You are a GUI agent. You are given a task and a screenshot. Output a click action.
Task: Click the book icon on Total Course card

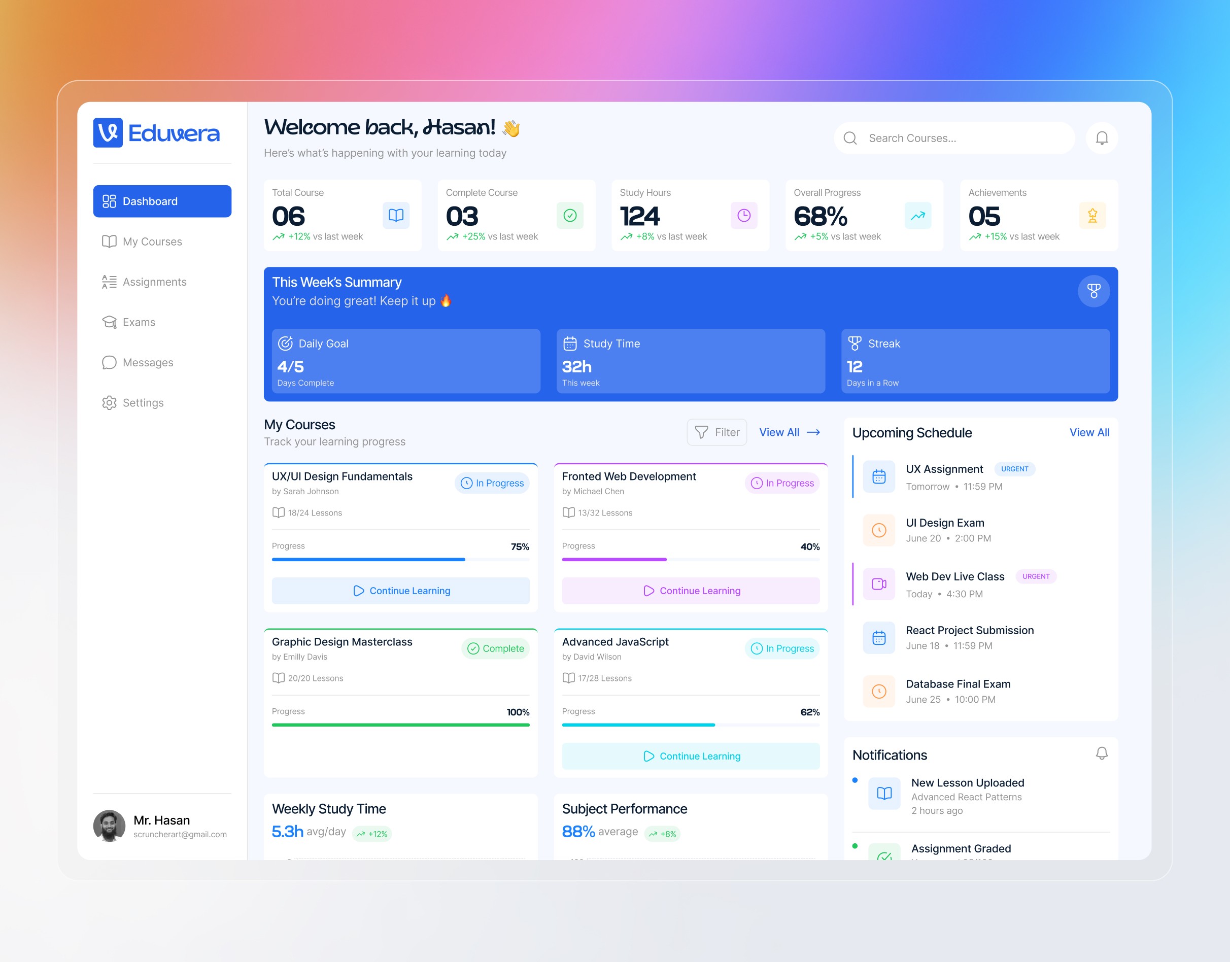coord(396,215)
